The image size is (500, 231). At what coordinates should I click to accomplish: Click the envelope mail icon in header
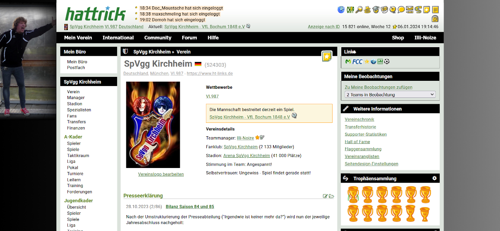pos(410,10)
